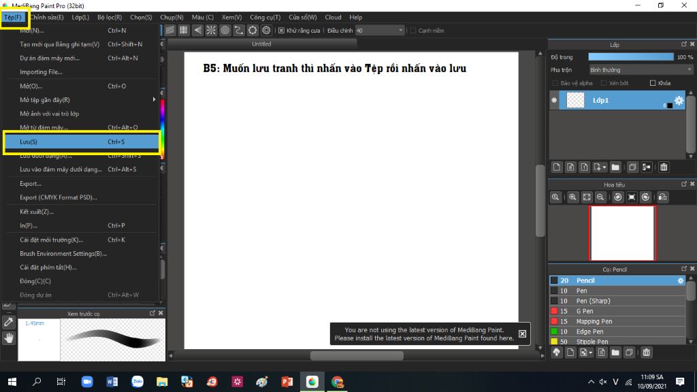Viewport: 697px width, 392px height.
Task: Select the vanishing point snap icon
Action: coord(197,30)
